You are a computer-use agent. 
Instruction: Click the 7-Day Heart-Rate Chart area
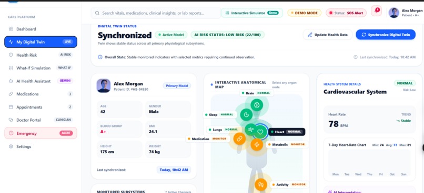(x=369, y=163)
